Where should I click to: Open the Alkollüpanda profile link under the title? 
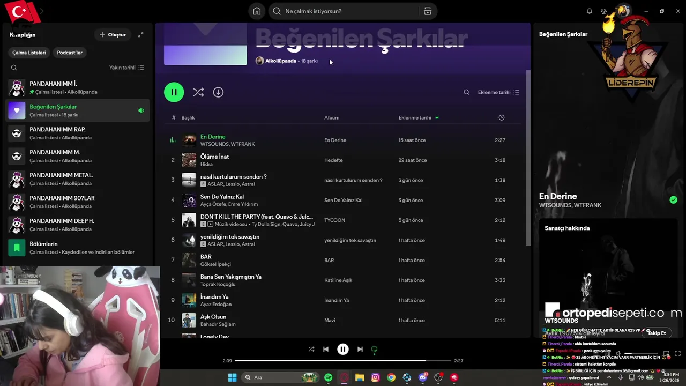tap(280, 61)
